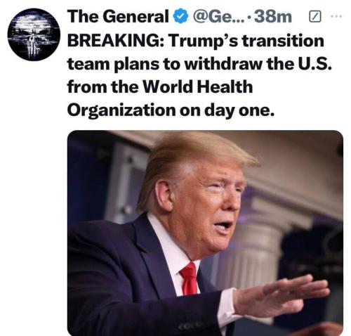This screenshot has height=336, width=351.
Task: Open The General display name link
Action: click(x=118, y=16)
